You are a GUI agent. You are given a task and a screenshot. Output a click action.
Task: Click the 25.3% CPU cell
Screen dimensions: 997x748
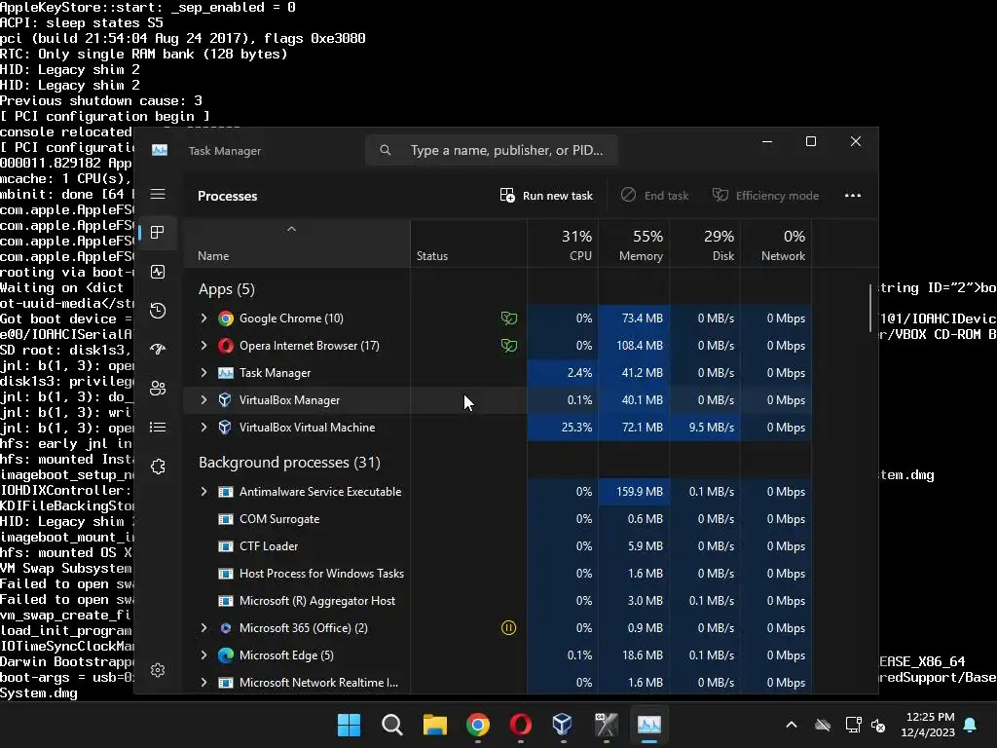tap(563, 428)
